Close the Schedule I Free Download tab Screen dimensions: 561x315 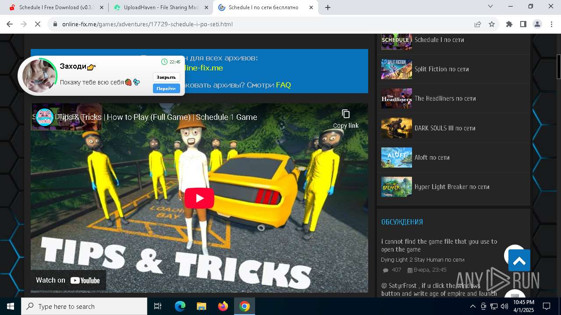pyautogui.click(x=102, y=7)
